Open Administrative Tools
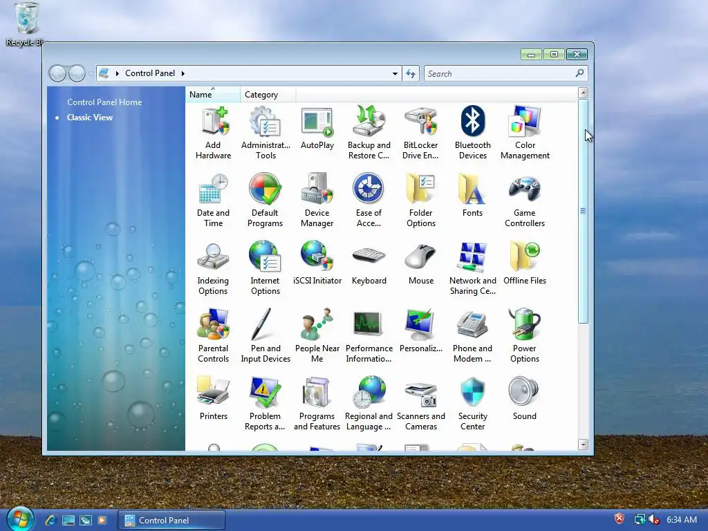This screenshot has height=531, width=708. [265, 133]
